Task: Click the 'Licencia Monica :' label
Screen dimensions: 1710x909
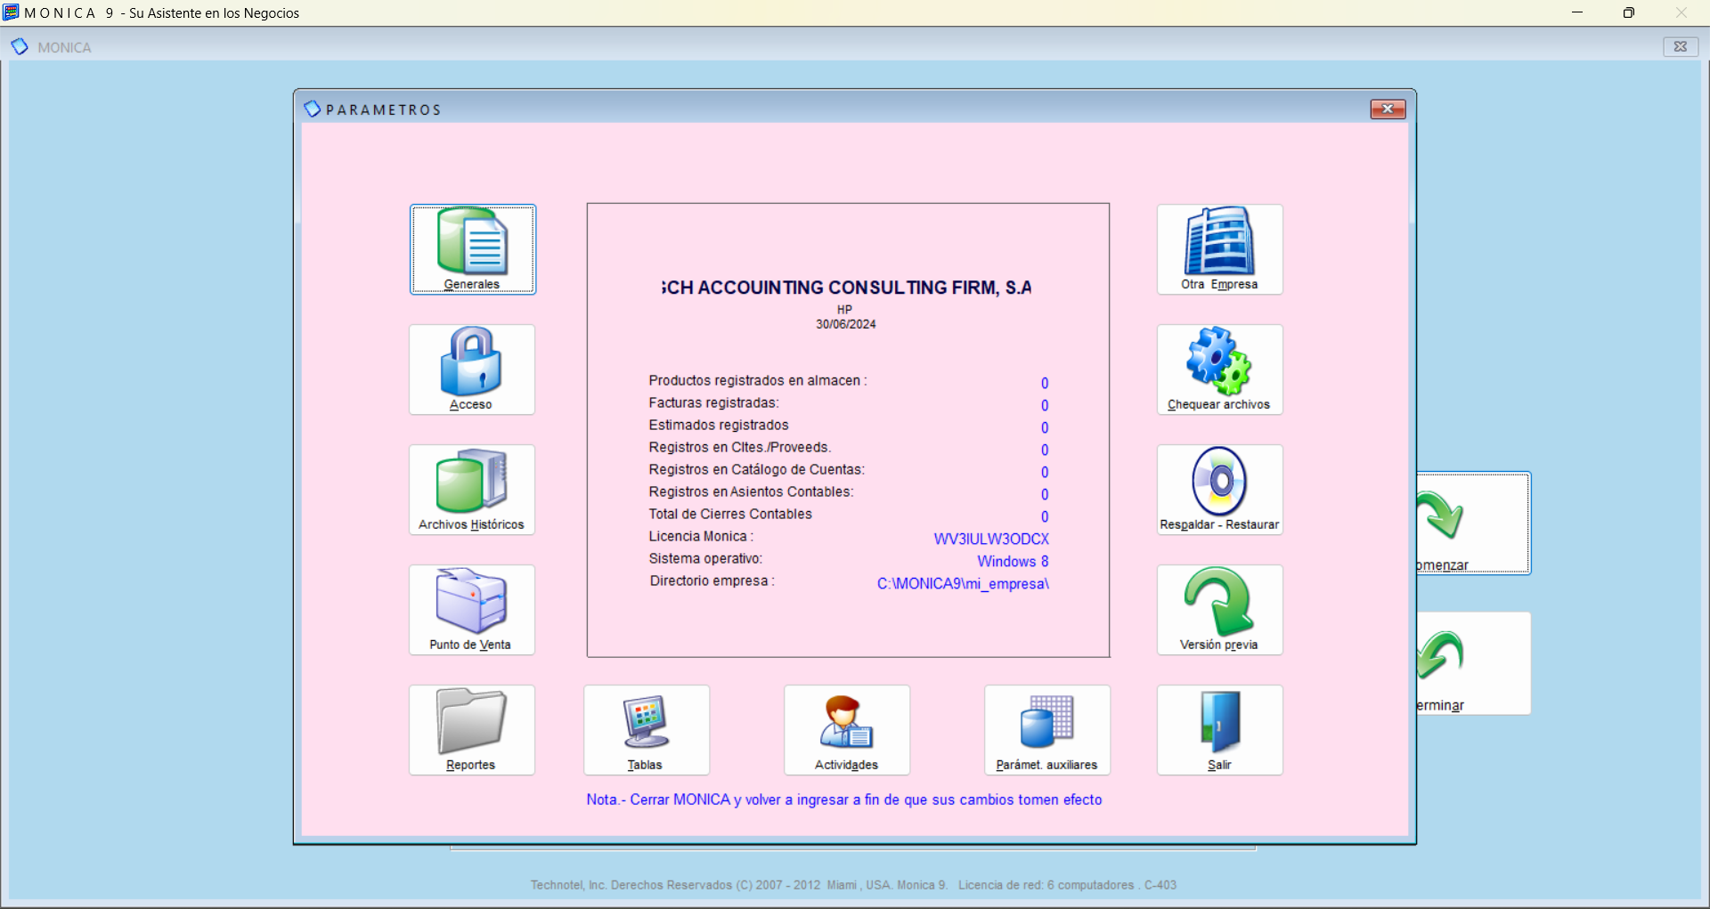Action: (x=701, y=536)
